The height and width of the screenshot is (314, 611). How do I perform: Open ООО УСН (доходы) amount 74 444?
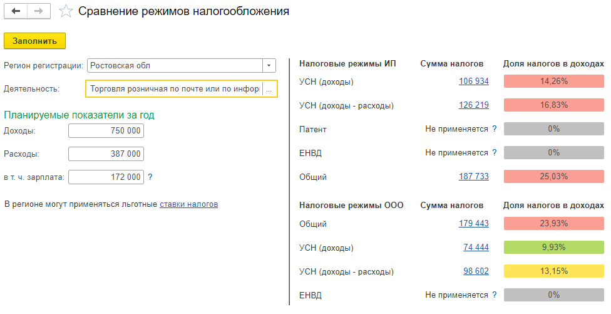(476, 248)
